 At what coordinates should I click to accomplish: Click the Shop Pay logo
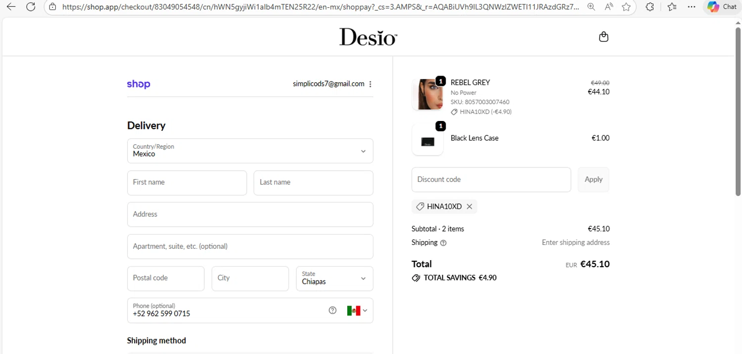[x=139, y=84]
